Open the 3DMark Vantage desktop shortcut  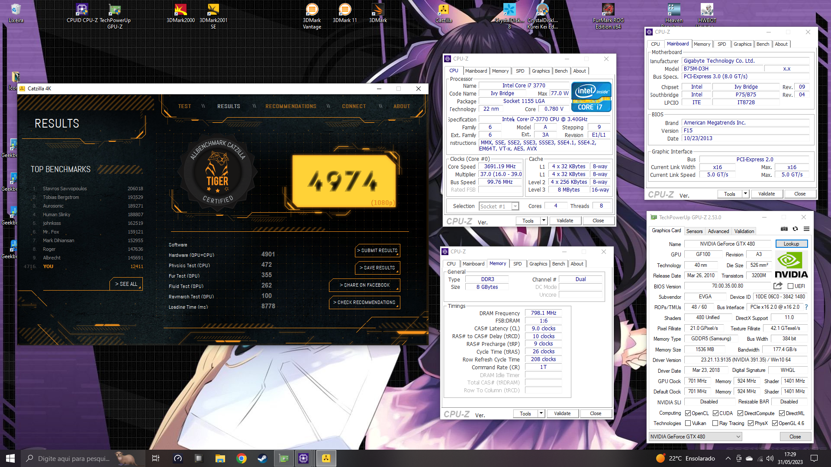(x=312, y=16)
